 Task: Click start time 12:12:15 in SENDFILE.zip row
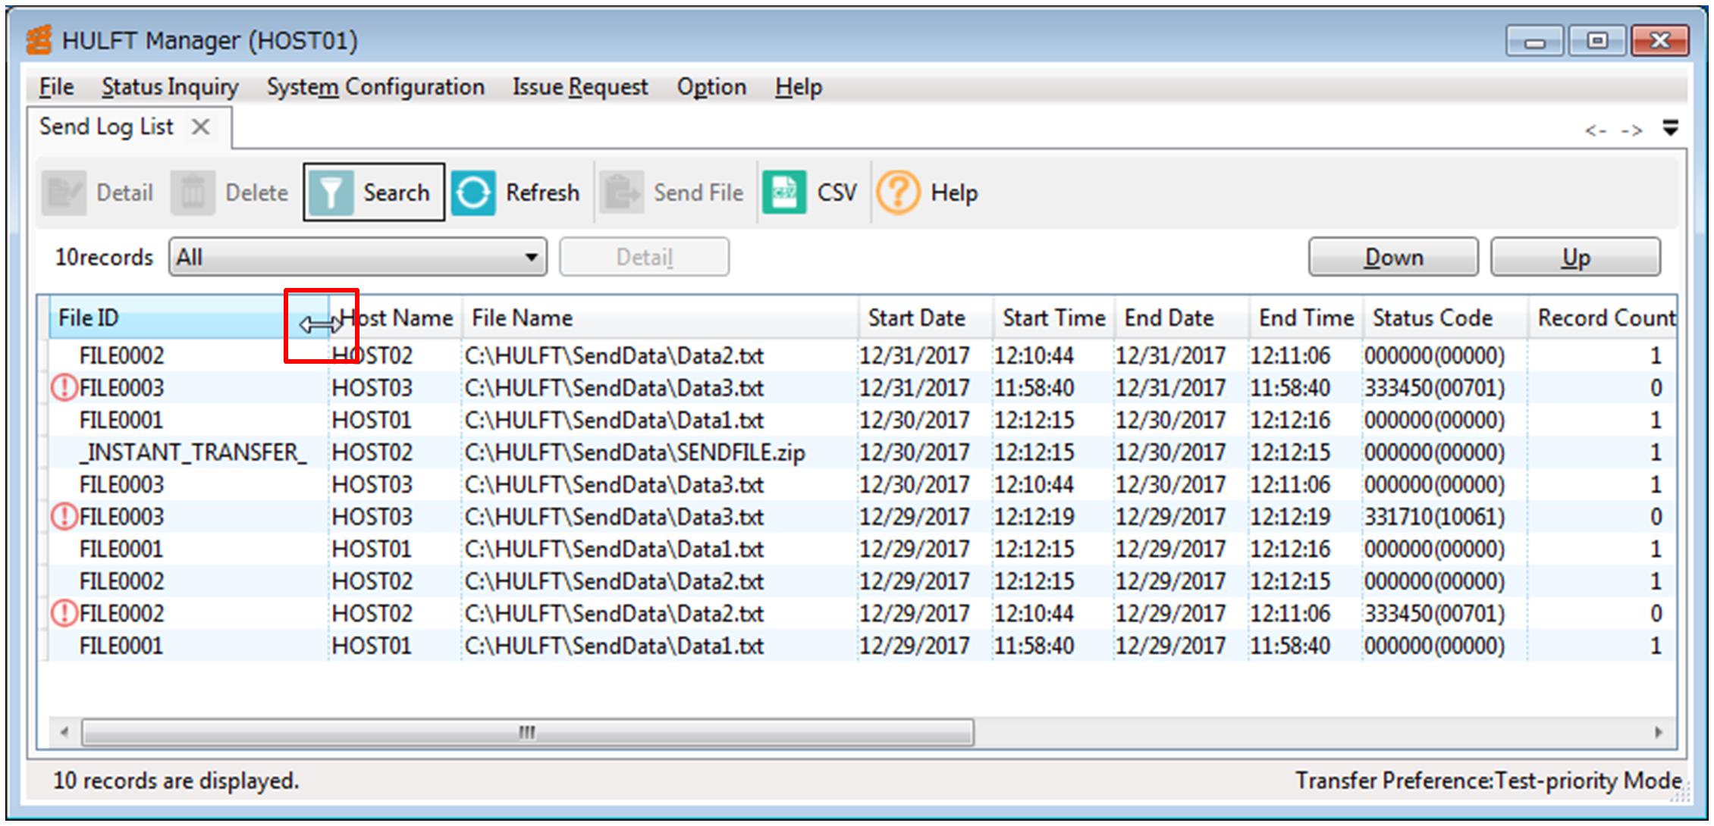point(1034,453)
